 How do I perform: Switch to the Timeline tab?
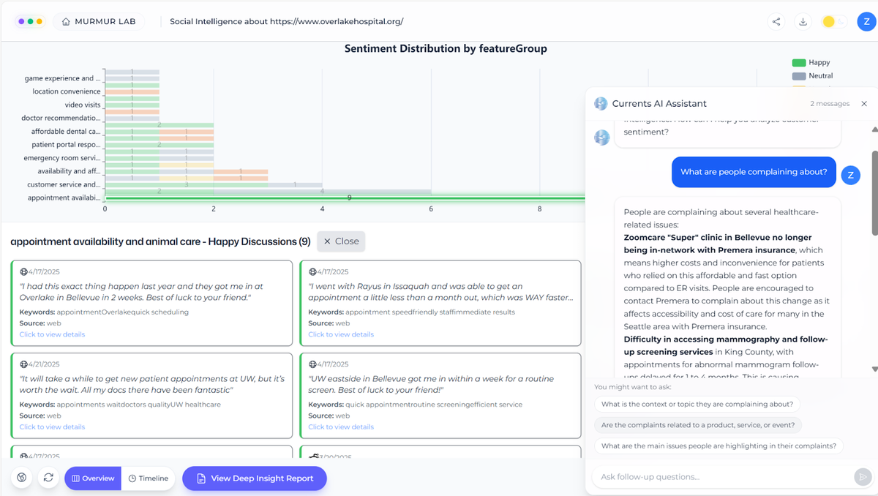[149, 478]
